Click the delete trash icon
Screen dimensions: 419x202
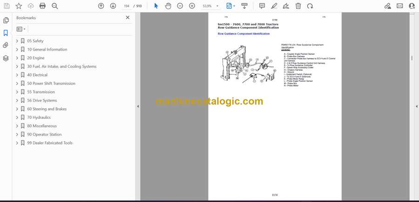coord(298,6)
